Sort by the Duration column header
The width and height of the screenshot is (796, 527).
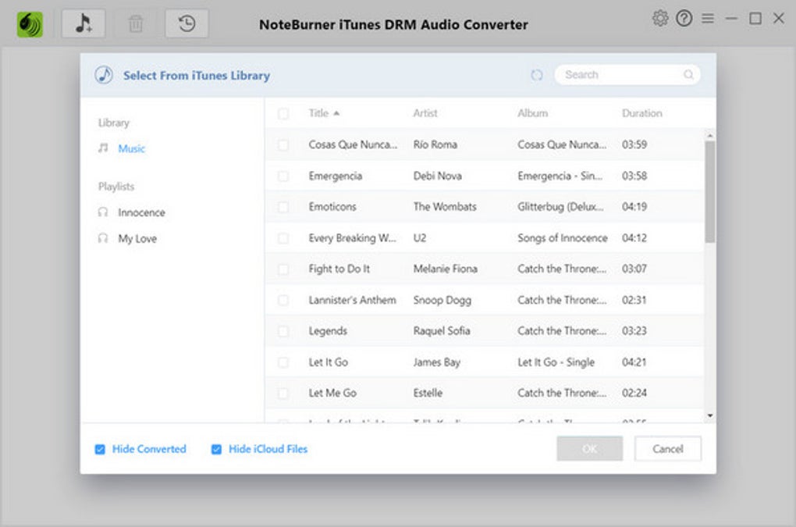pyautogui.click(x=641, y=113)
